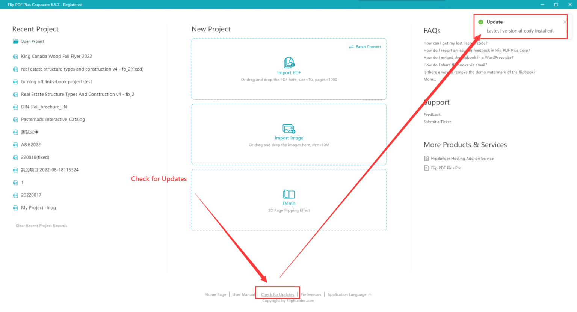
Task: Restore down the application window
Action: pos(556,4)
